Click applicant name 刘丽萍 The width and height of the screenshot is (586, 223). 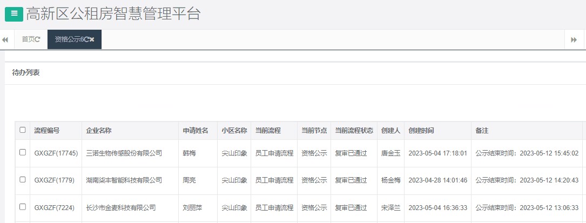tap(192, 208)
